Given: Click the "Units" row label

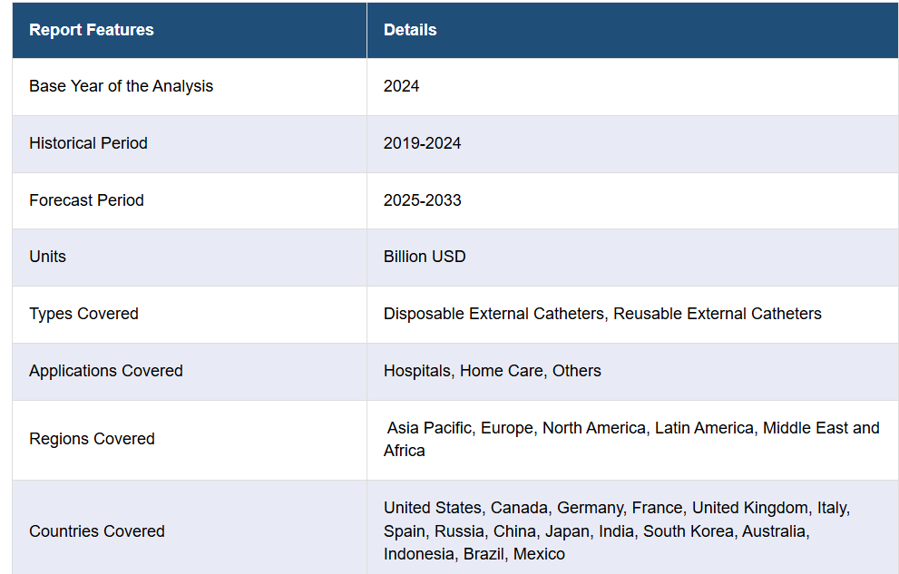Looking at the screenshot, I should coord(47,257).
